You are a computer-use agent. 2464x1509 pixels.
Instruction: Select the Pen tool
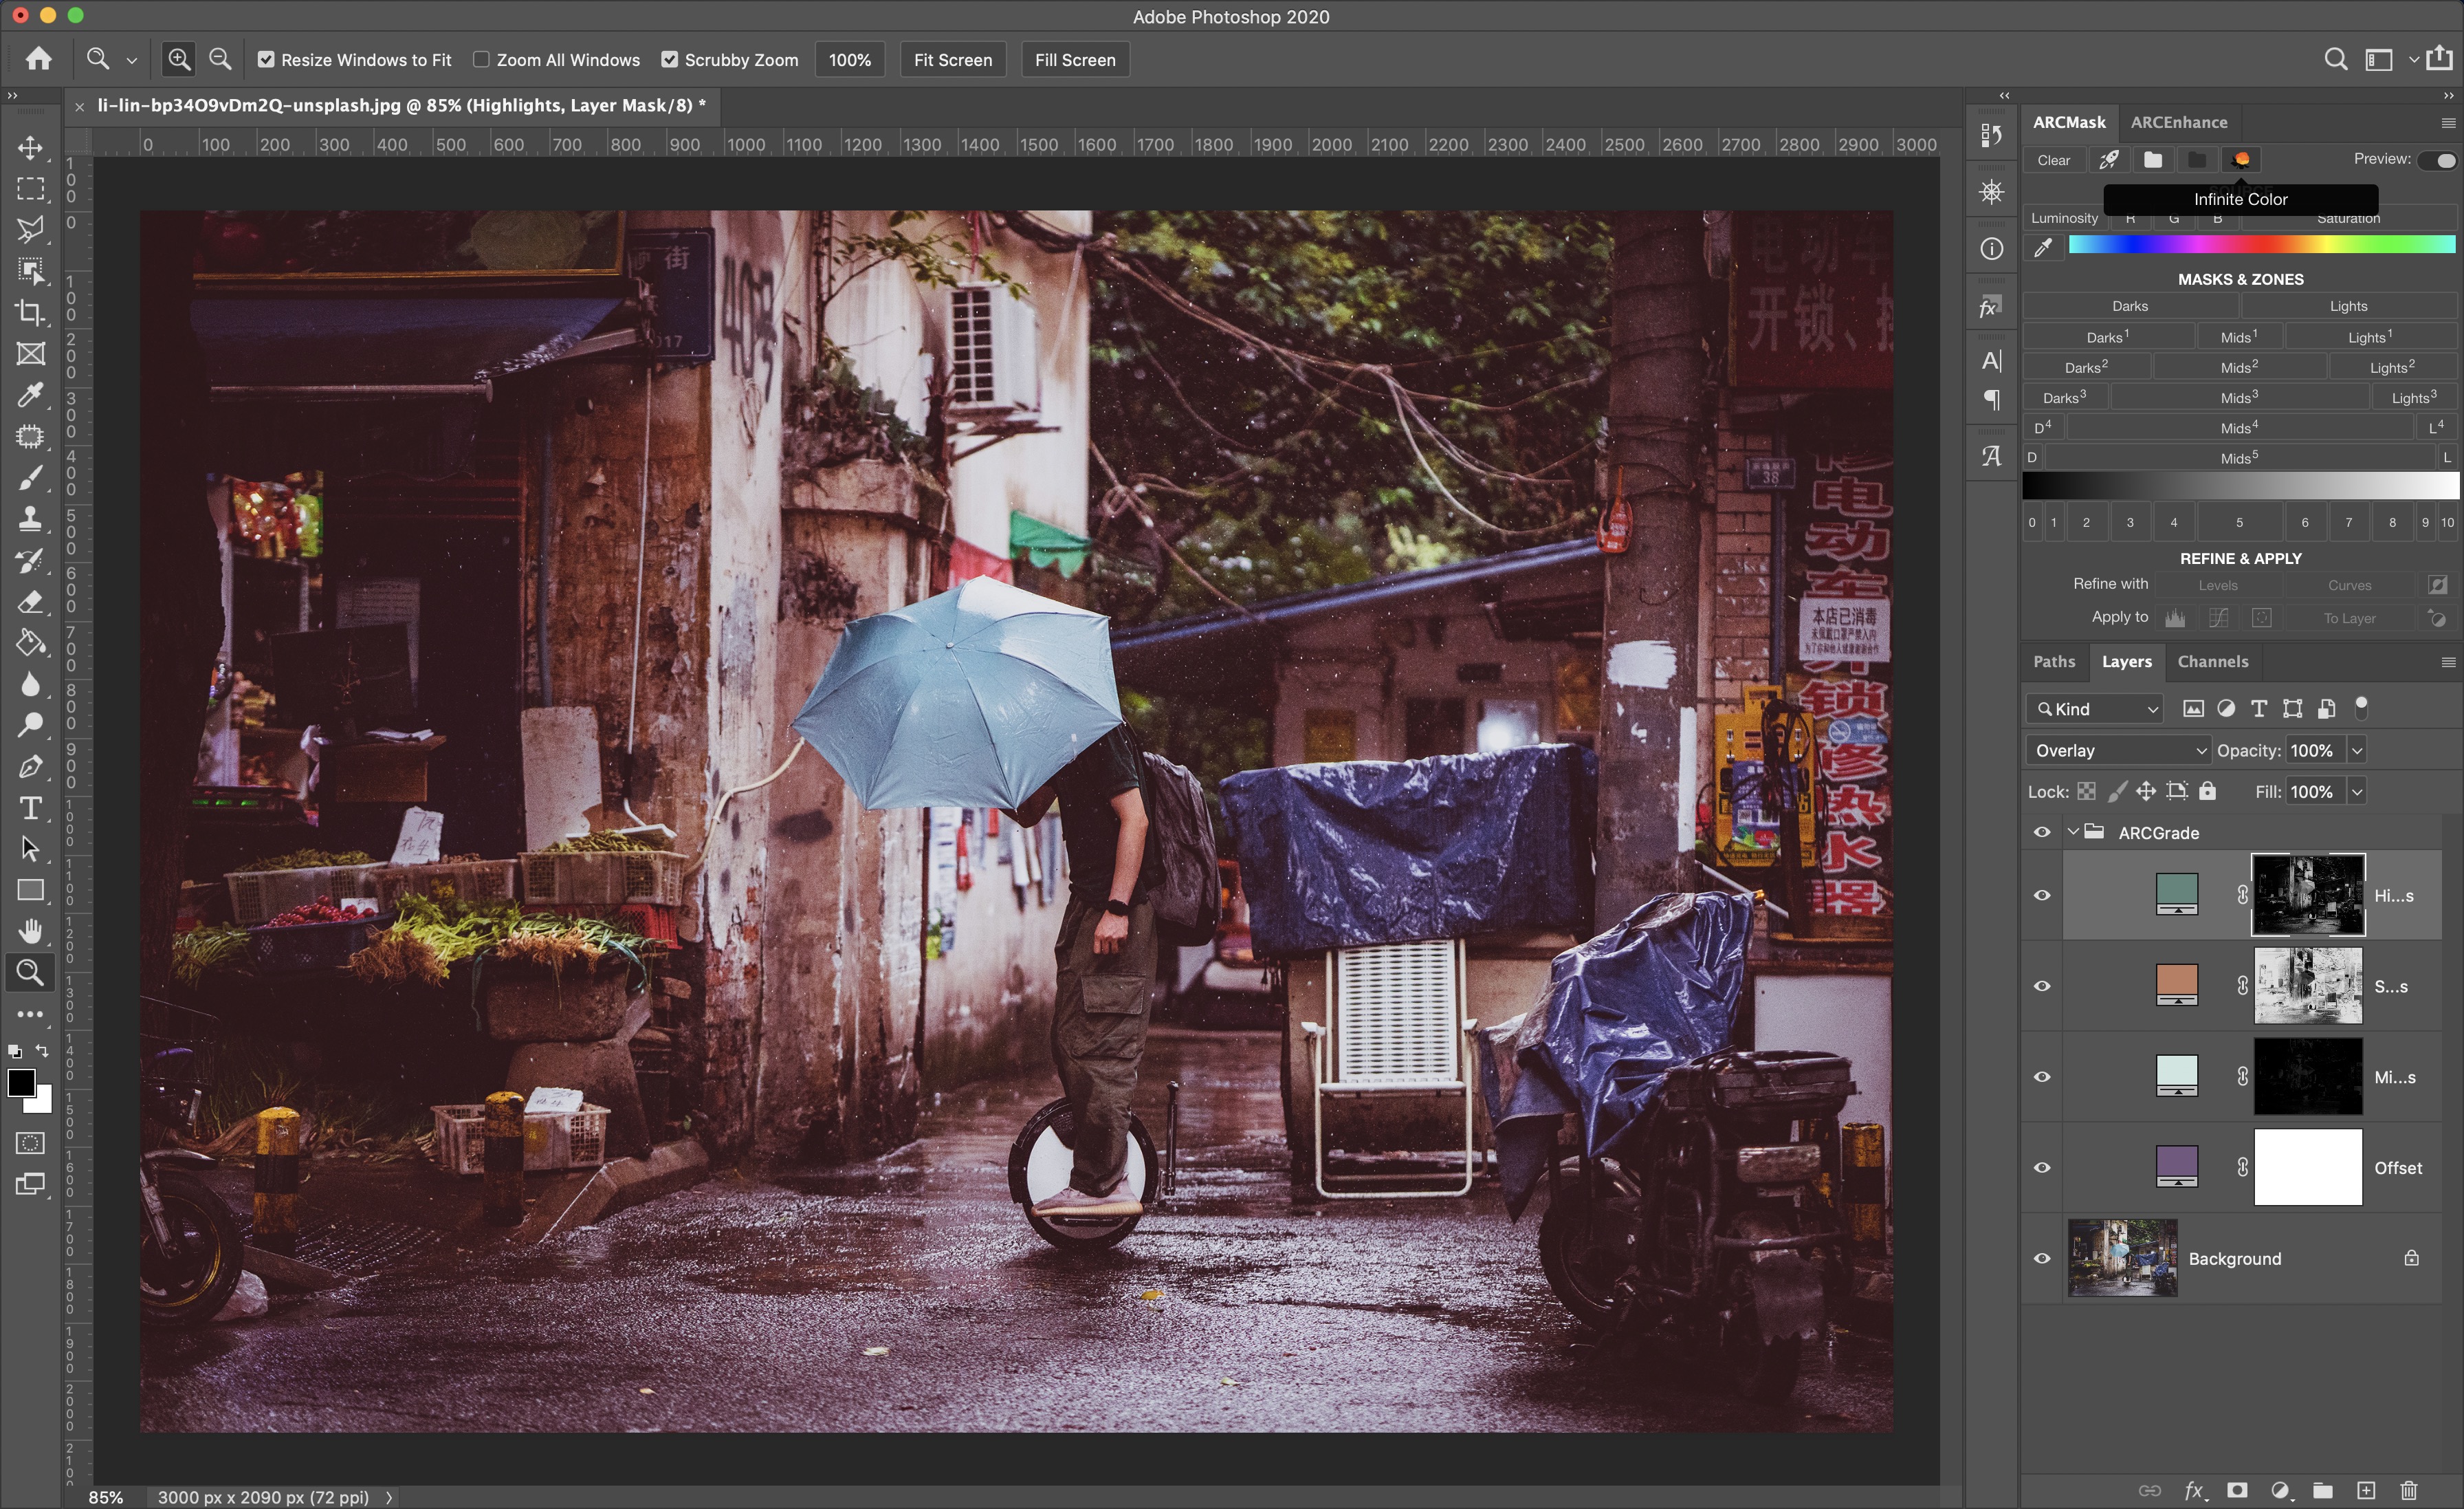[30, 766]
